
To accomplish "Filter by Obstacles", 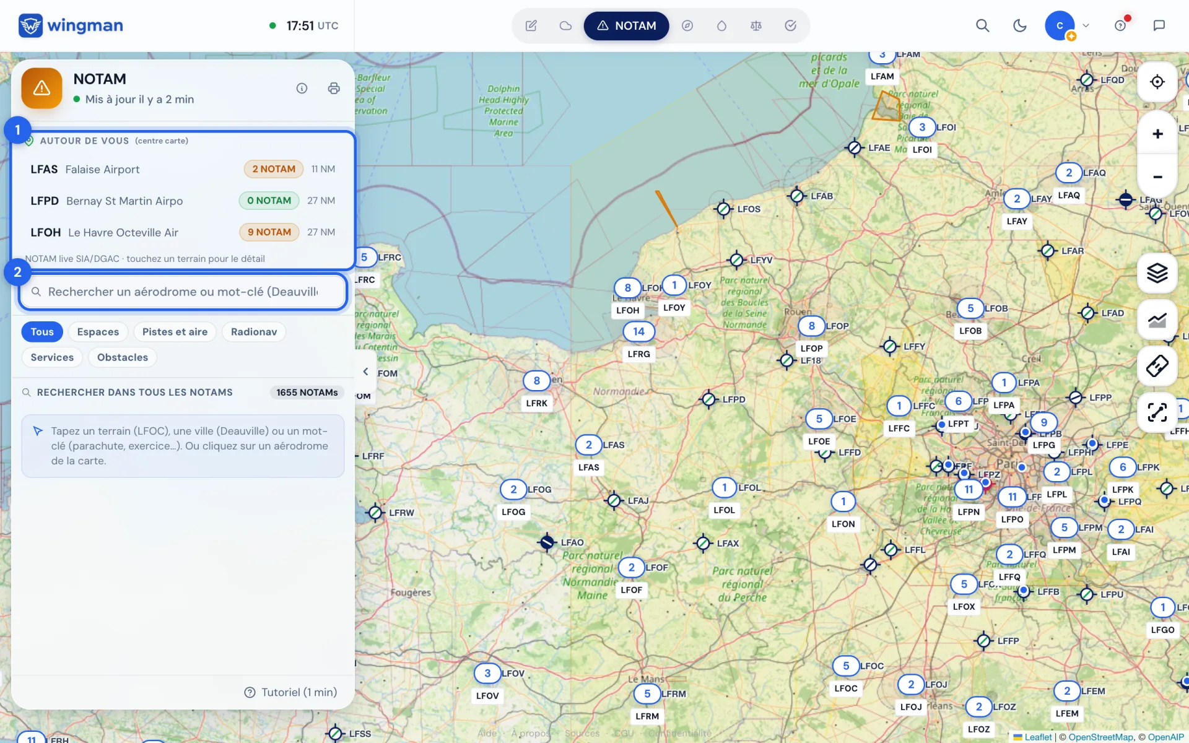I will 123,357.
